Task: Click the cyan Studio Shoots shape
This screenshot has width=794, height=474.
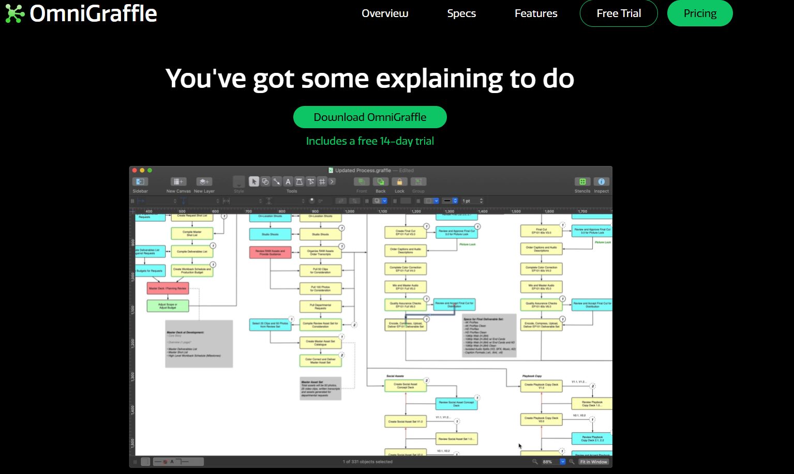Action: pyautogui.click(x=270, y=234)
